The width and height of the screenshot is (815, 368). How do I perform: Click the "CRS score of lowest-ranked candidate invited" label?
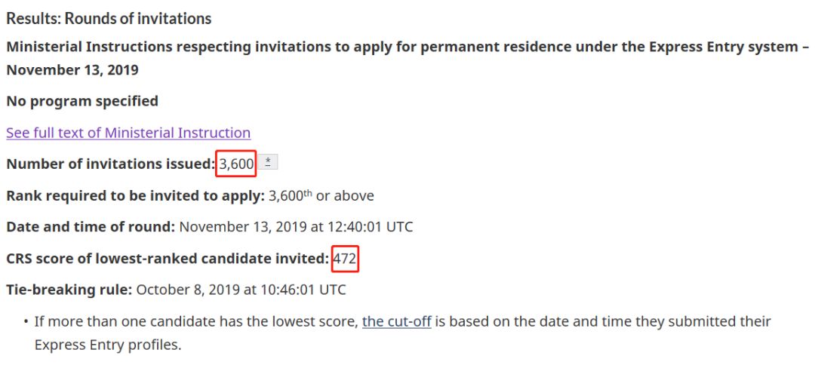(168, 259)
